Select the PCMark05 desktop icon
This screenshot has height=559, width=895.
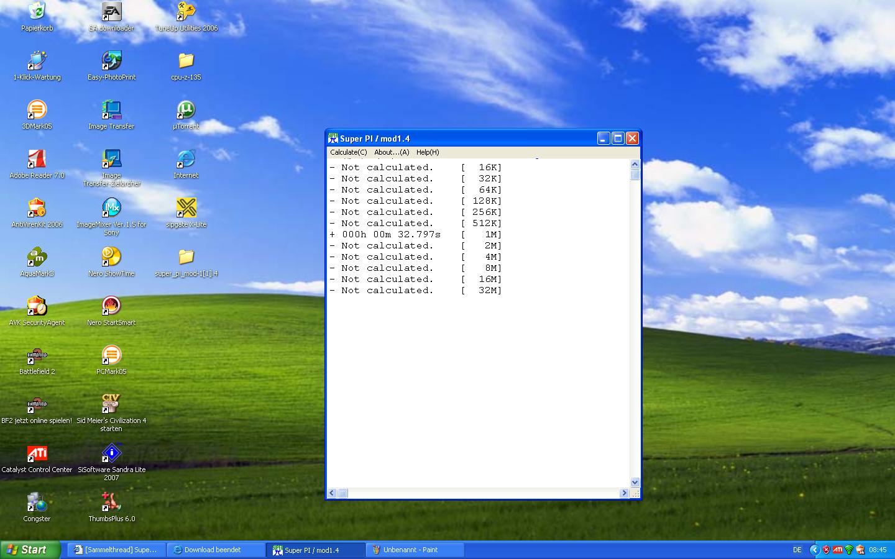(111, 355)
